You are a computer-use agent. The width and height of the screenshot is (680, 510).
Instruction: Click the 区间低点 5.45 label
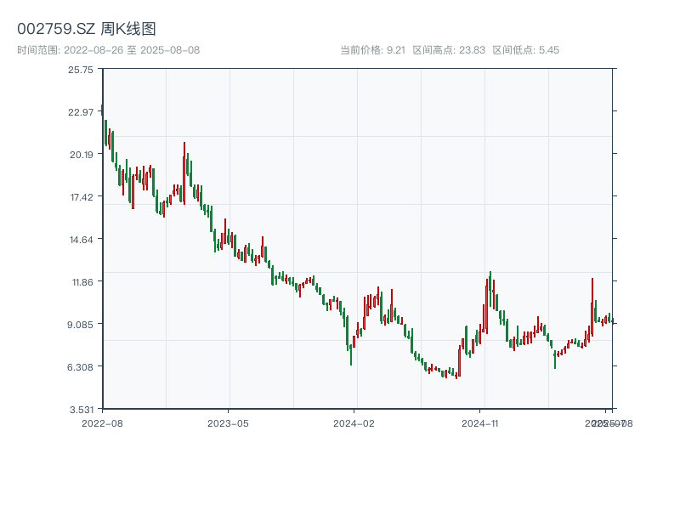pyautogui.click(x=525, y=50)
